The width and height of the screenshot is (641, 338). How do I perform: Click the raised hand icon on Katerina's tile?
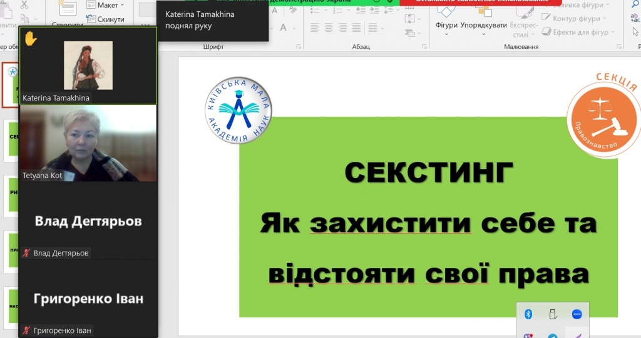(x=31, y=39)
